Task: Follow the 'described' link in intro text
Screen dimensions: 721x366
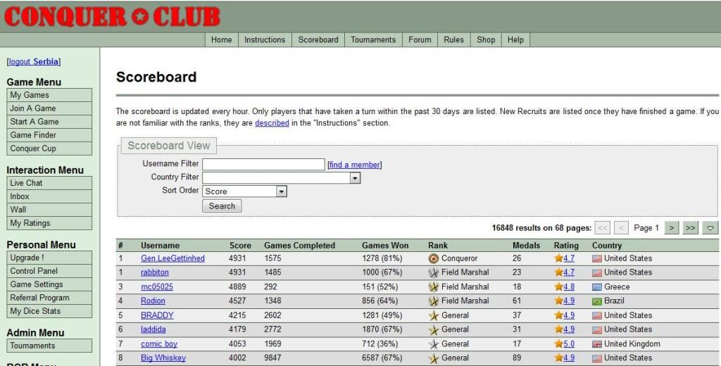Action: point(272,122)
